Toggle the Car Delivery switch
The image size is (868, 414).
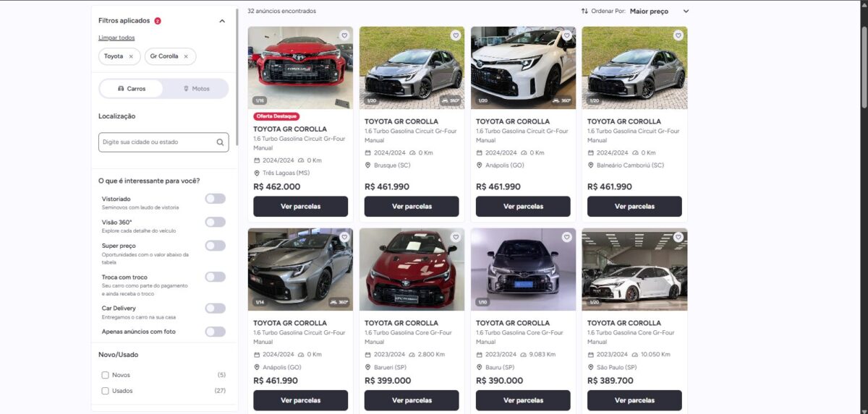tap(215, 309)
